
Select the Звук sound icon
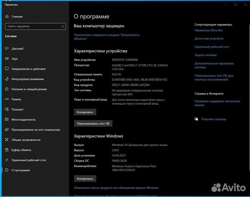click(x=7, y=59)
